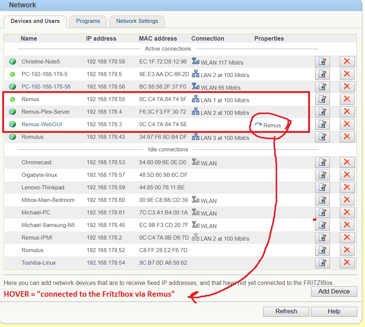Image resolution: width=365 pixels, height=327 pixels.
Task: Edit the Remus-Plex-Server entry
Action: point(323,112)
